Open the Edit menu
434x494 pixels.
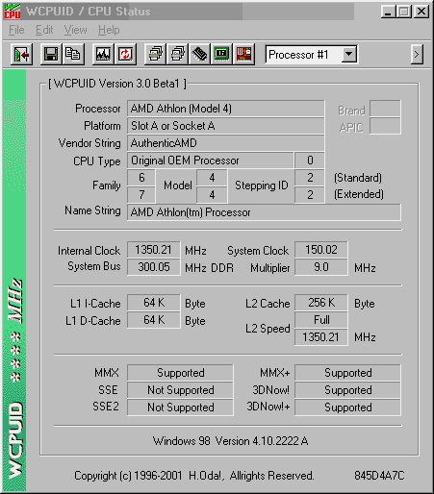pyautogui.click(x=44, y=30)
